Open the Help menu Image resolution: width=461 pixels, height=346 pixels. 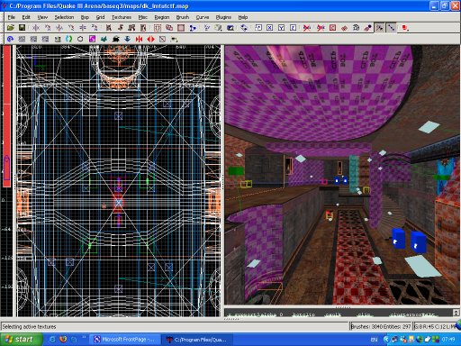[243, 17]
